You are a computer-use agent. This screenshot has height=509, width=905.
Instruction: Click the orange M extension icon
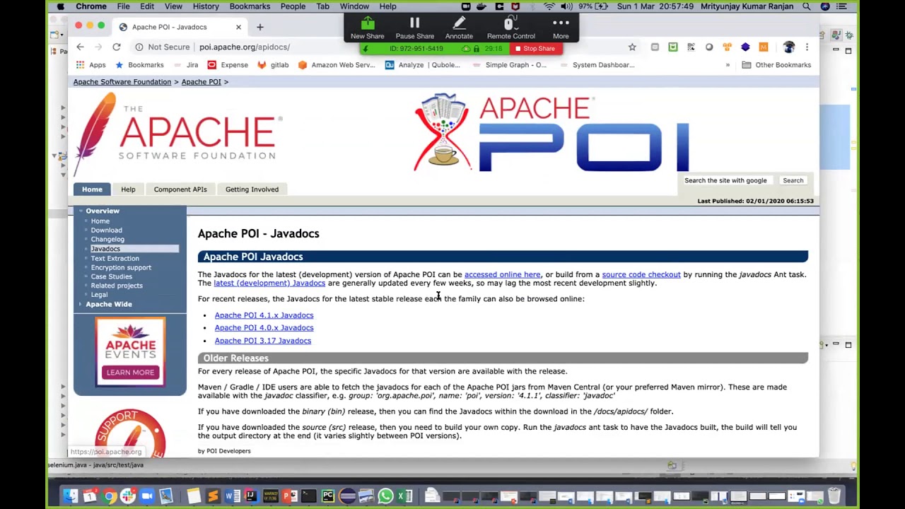tap(763, 47)
